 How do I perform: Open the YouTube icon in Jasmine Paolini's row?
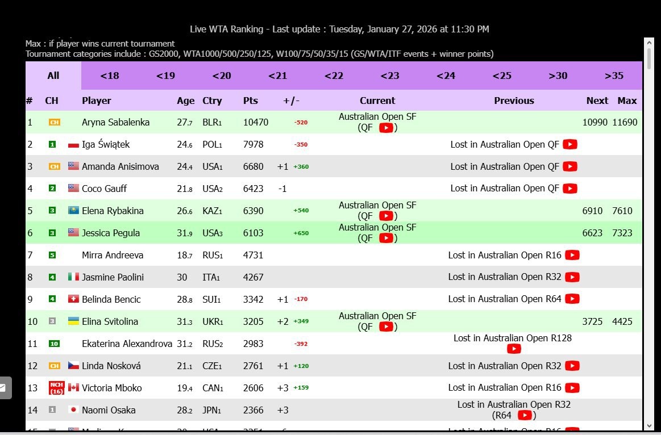click(572, 277)
